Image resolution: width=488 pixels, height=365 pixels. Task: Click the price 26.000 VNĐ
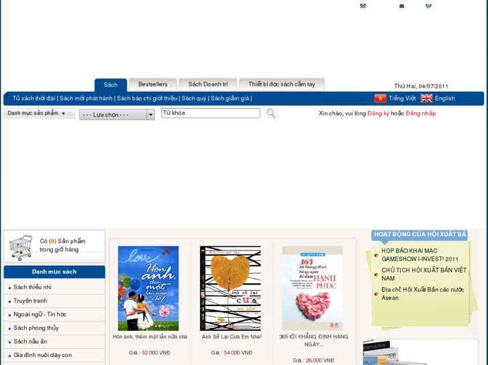click(x=320, y=360)
